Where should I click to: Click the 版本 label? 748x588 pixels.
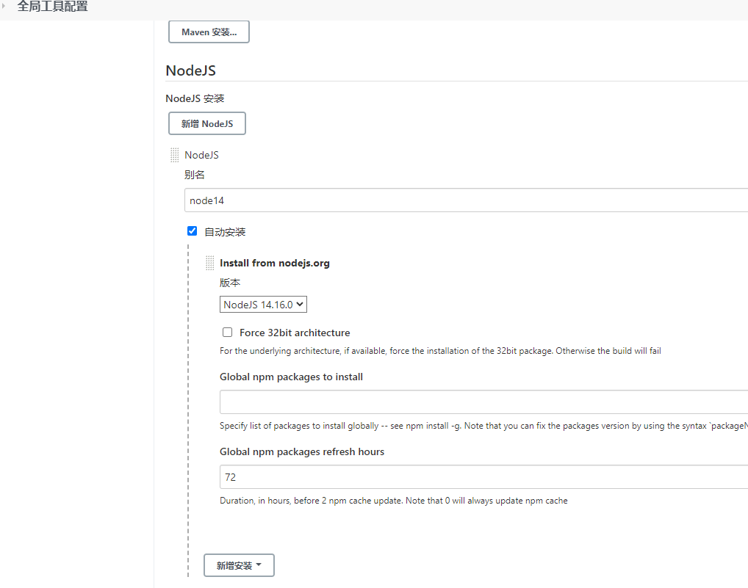230,283
